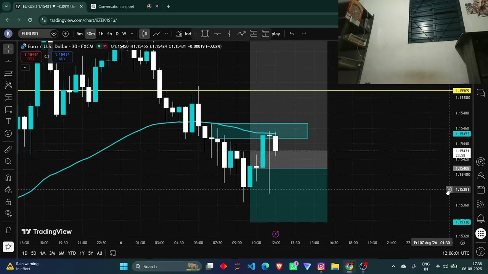This screenshot has height=274, width=488.
Task: Open the Gann and Fibonacci tools
Action: [x=8, y=73]
